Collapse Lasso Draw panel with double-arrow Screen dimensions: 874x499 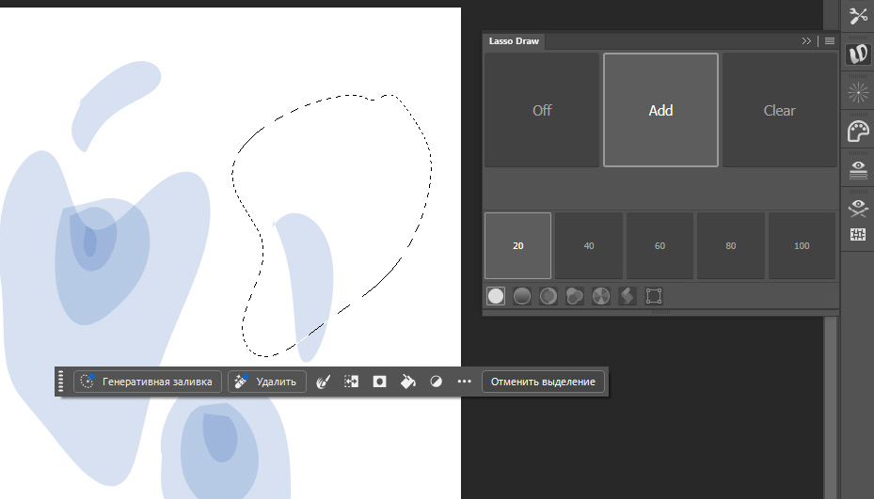806,41
